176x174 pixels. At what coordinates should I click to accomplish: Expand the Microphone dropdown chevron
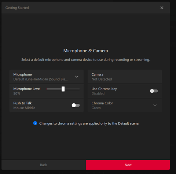77,77
